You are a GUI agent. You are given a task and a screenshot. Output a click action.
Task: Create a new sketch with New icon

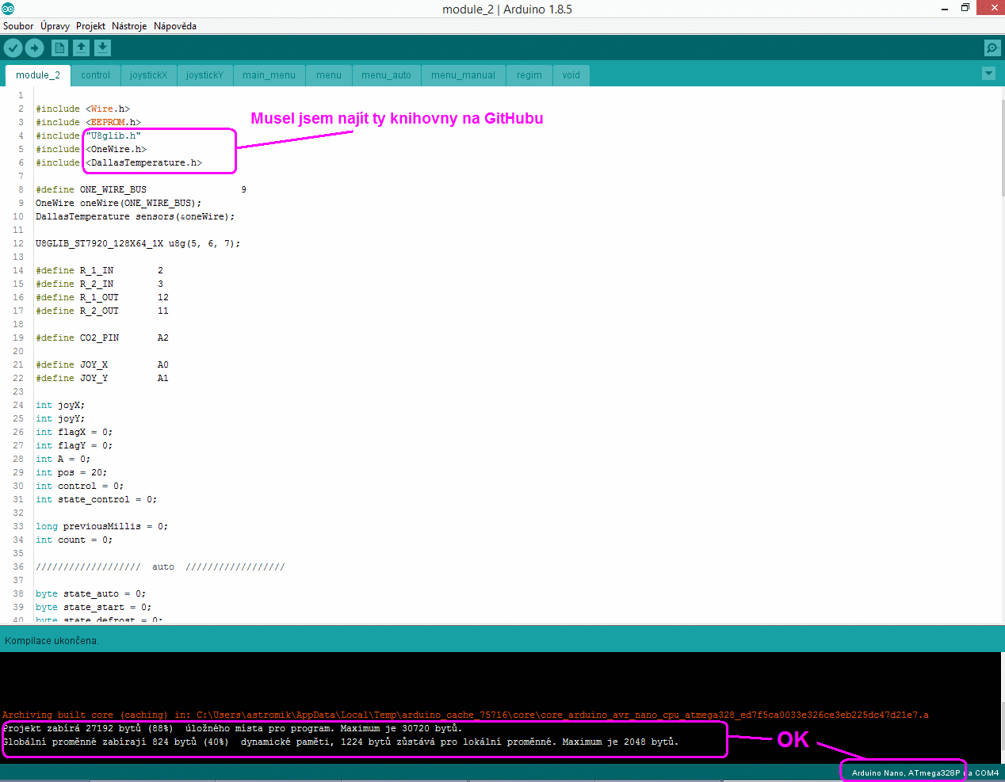click(x=59, y=48)
